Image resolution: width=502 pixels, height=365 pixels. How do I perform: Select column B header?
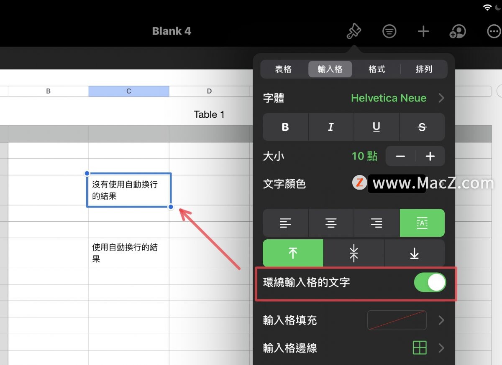[x=49, y=91]
